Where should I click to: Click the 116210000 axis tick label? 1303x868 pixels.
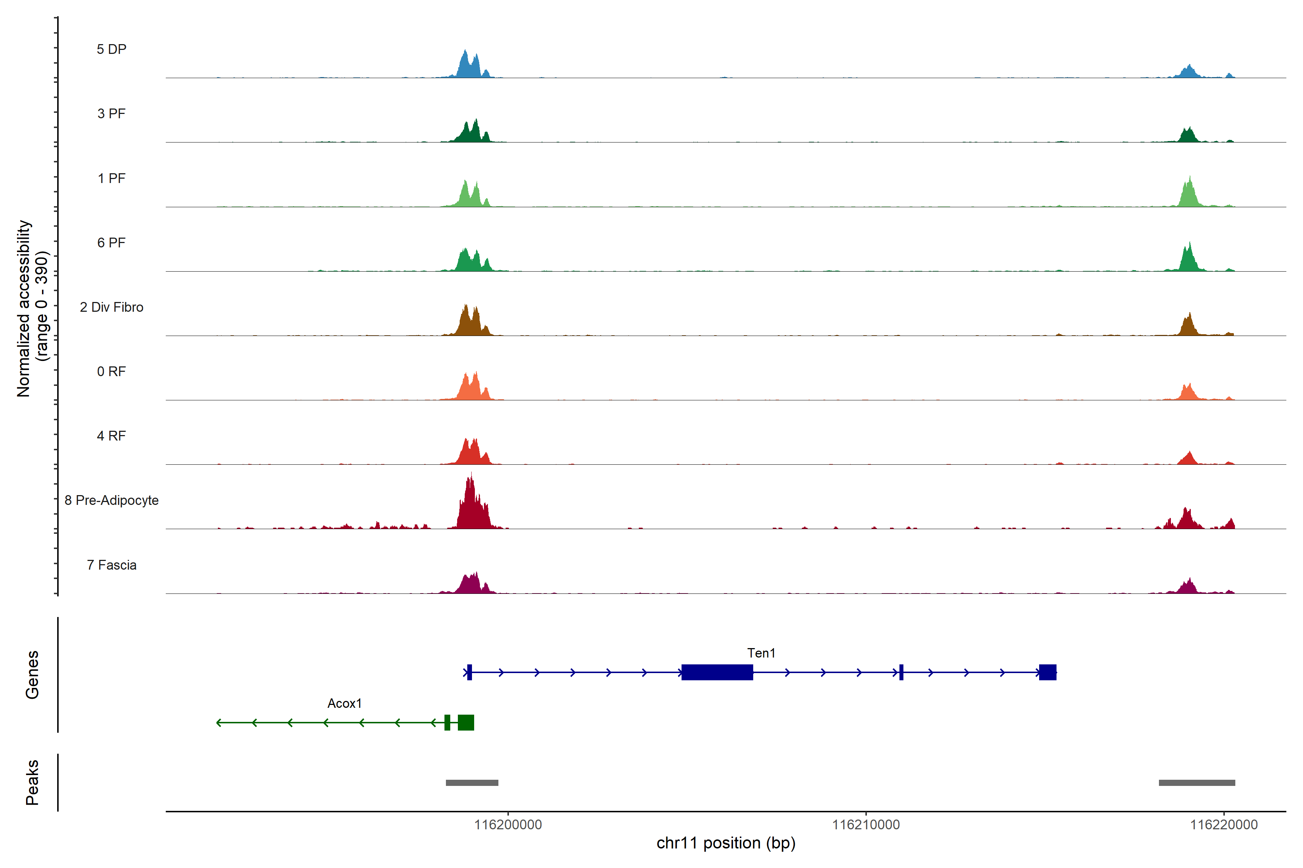pos(866,825)
